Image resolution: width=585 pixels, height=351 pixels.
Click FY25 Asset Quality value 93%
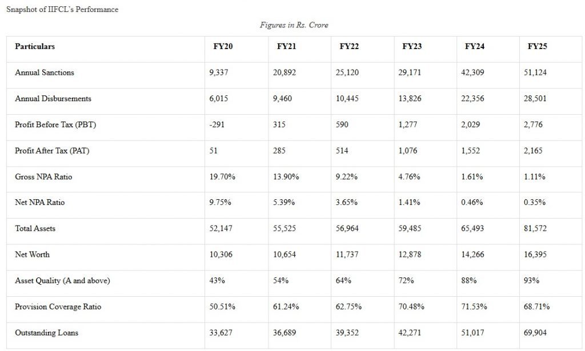531,281
